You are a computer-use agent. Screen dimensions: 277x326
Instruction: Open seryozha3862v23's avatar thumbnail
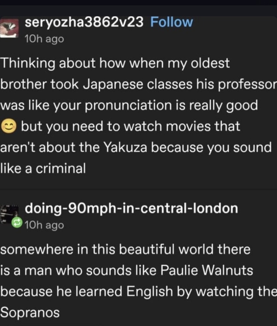coord(9,28)
